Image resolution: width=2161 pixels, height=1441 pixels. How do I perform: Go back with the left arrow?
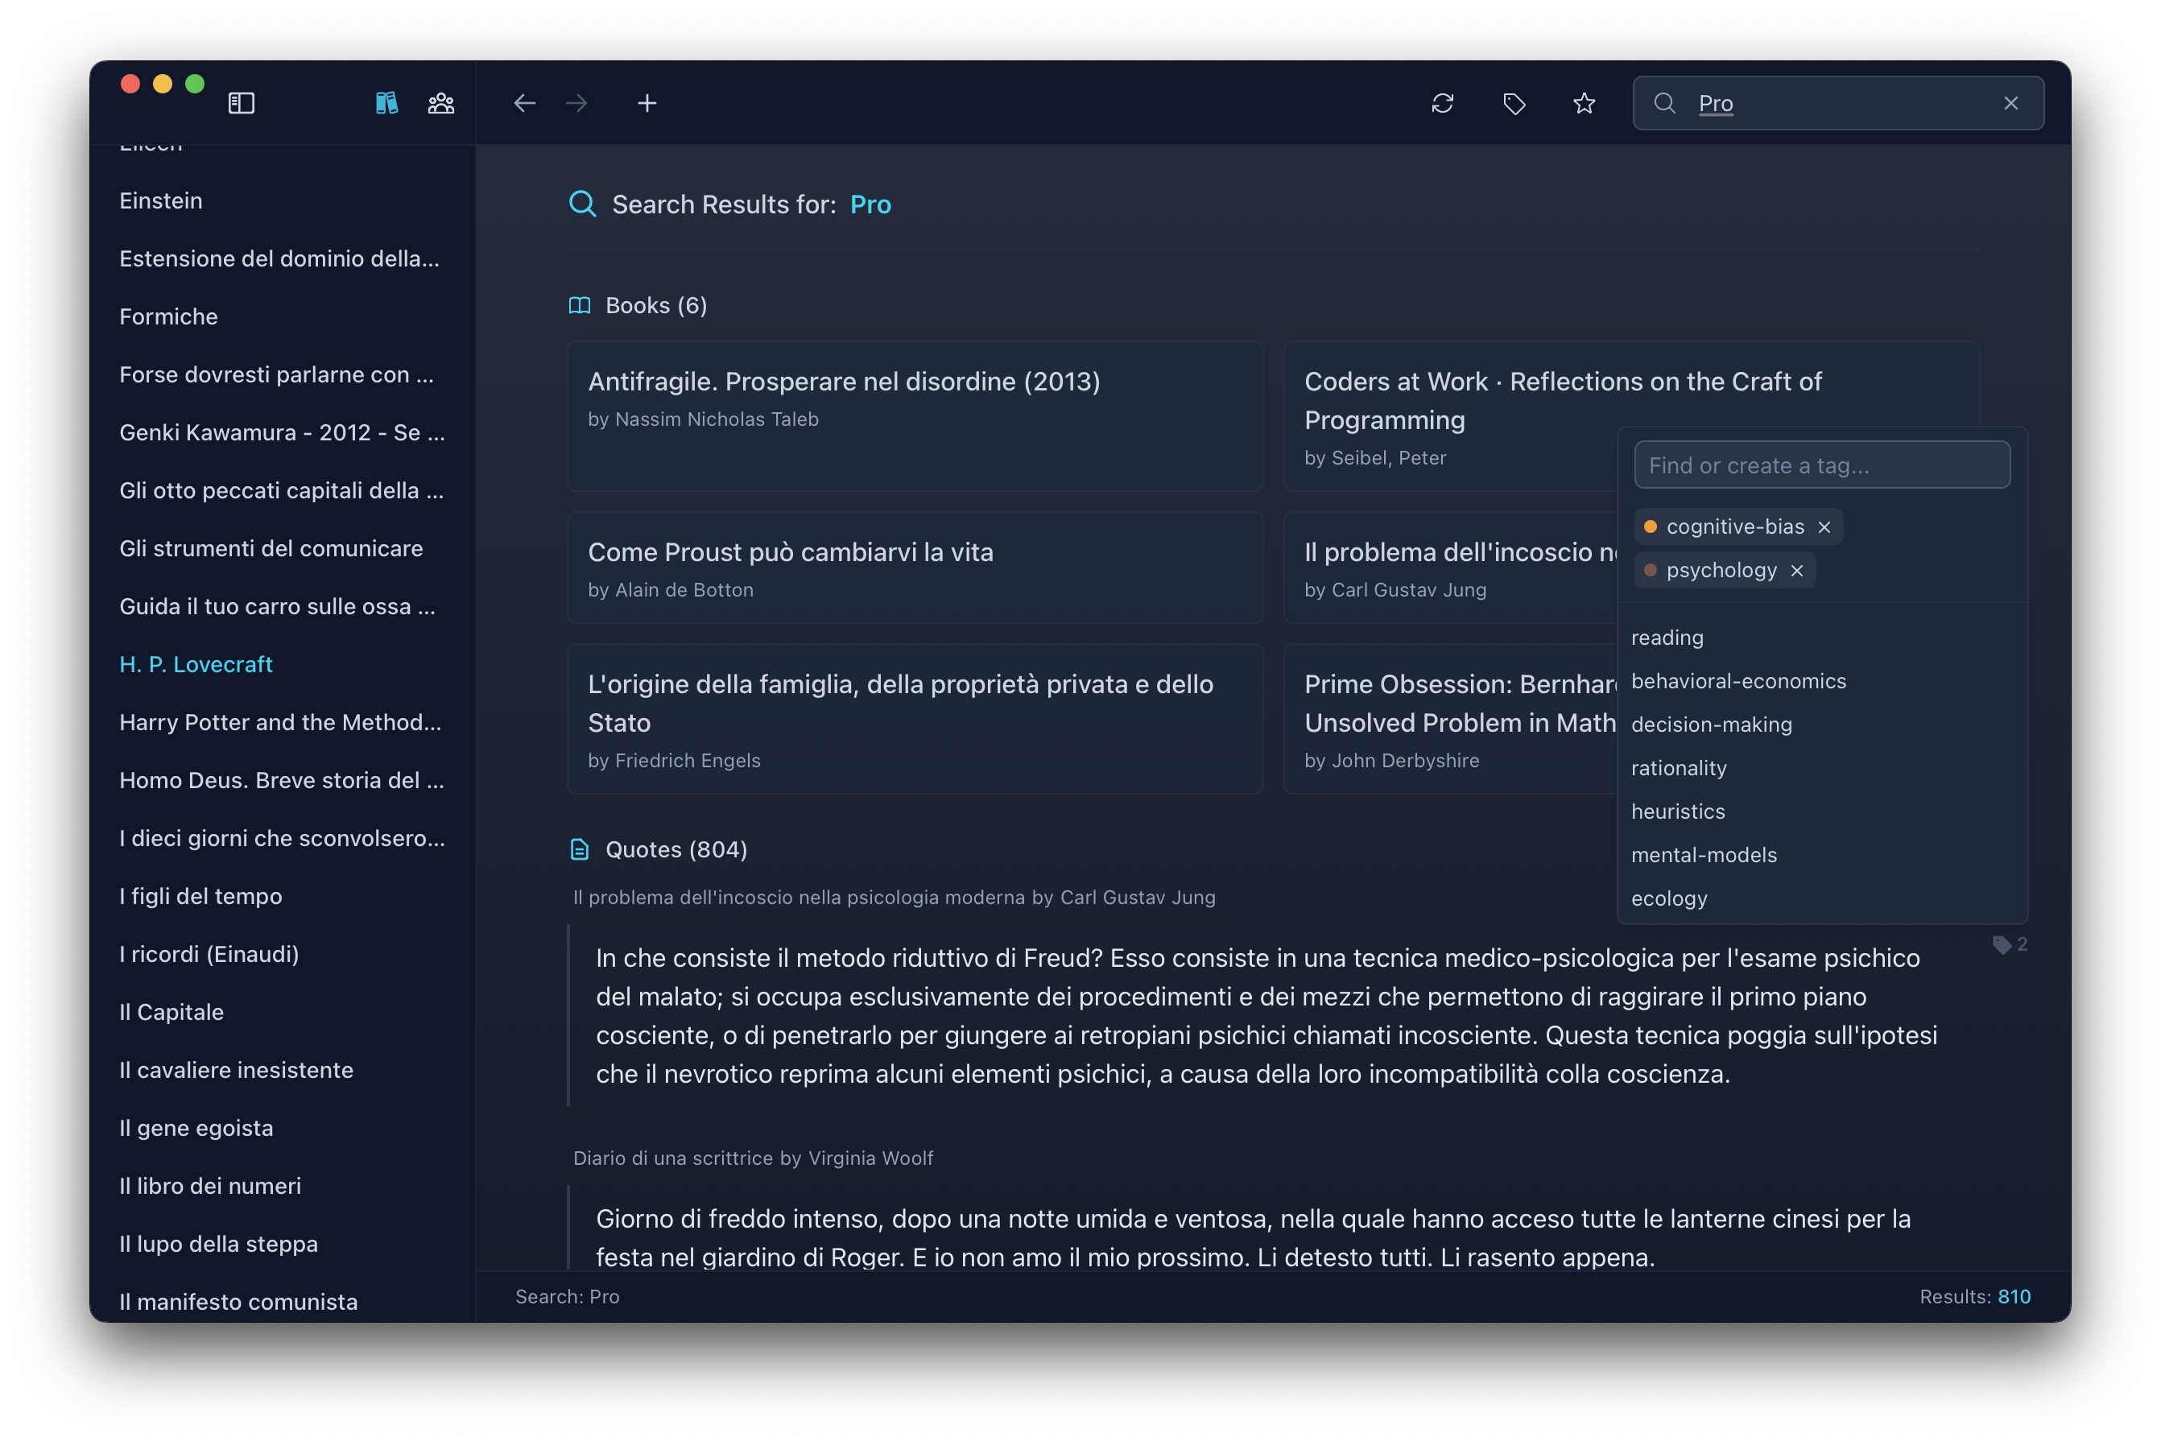coord(524,103)
